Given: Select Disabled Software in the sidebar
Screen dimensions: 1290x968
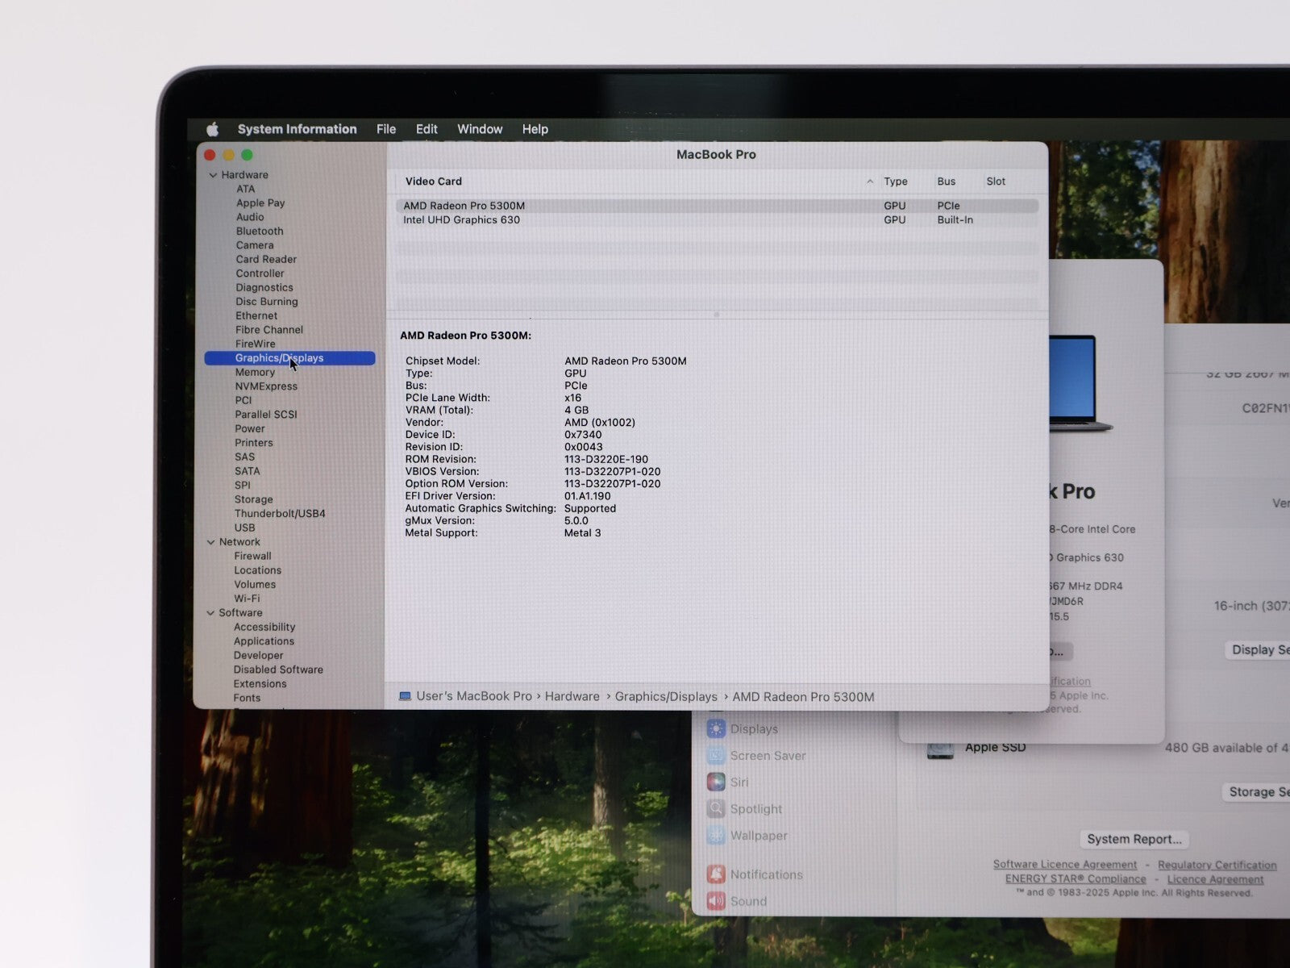Looking at the screenshot, I should click(x=278, y=670).
